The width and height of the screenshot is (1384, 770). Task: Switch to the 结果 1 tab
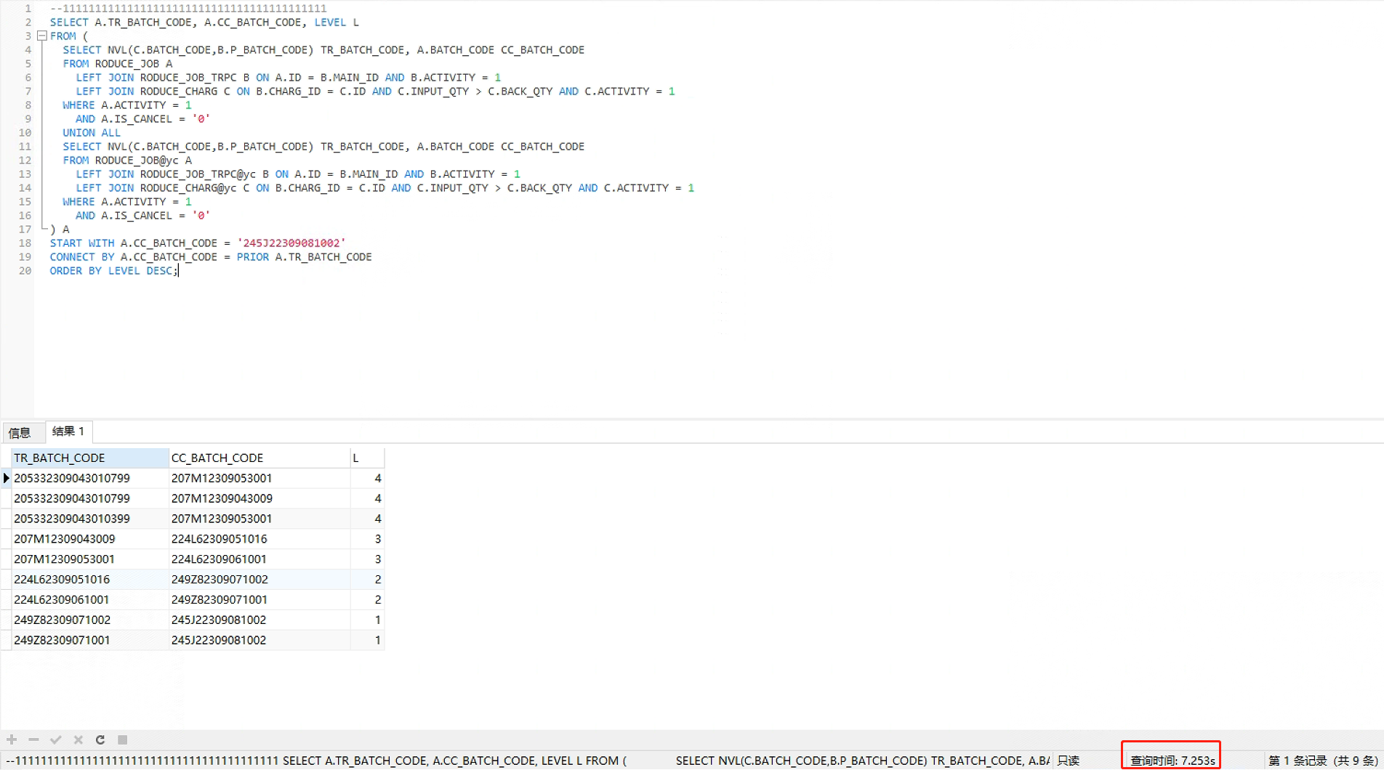[x=68, y=431]
